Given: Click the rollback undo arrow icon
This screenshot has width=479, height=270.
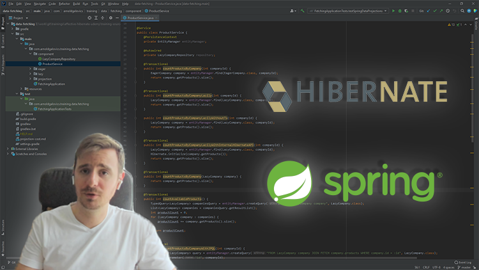Looking at the screenshot, I should pos(454,11).
